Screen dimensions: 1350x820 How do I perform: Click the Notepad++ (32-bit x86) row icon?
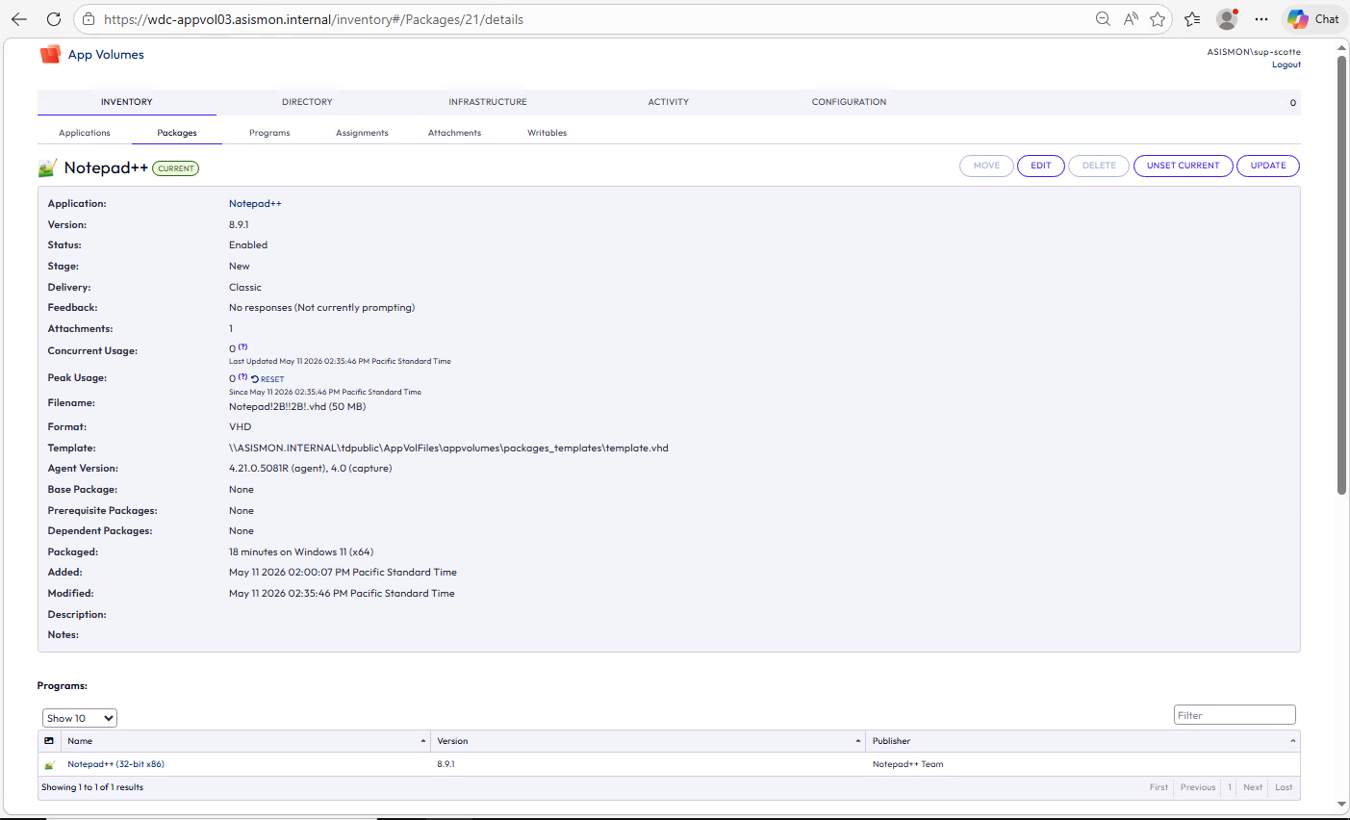click(x=49, y=765)
